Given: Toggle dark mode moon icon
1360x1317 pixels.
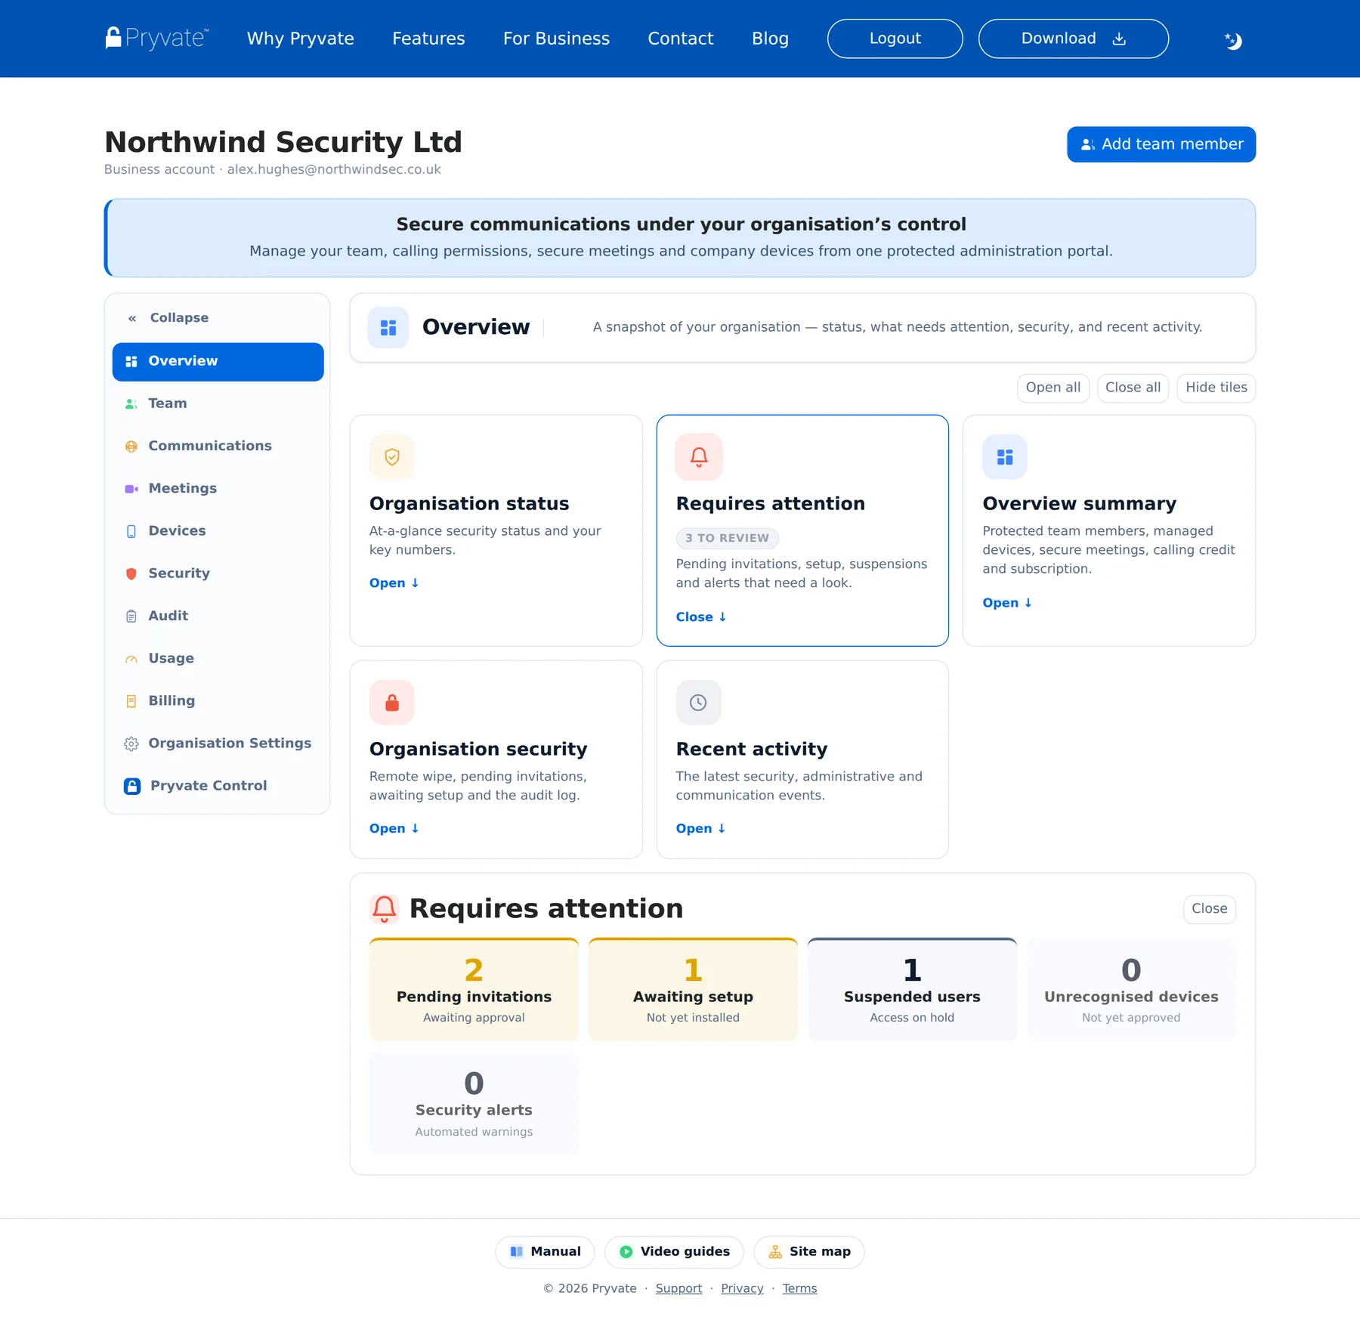Looking at the screenshot, I should (x=1233, y=41).
